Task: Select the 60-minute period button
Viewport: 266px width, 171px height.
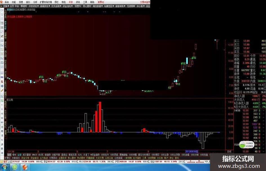Action: pyautogui.click(x=2, y=122)
